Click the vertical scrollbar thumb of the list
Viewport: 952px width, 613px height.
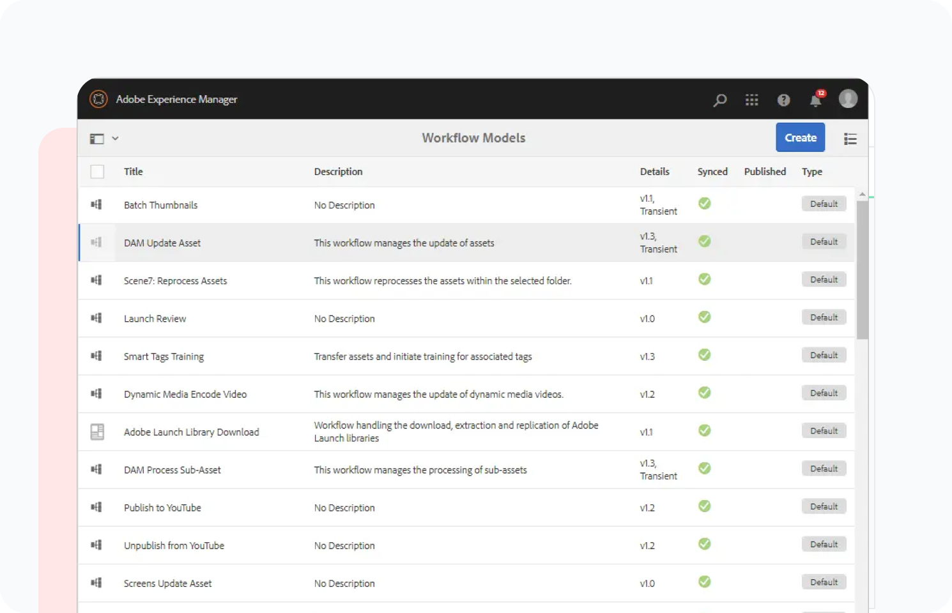tap(862, 269)
